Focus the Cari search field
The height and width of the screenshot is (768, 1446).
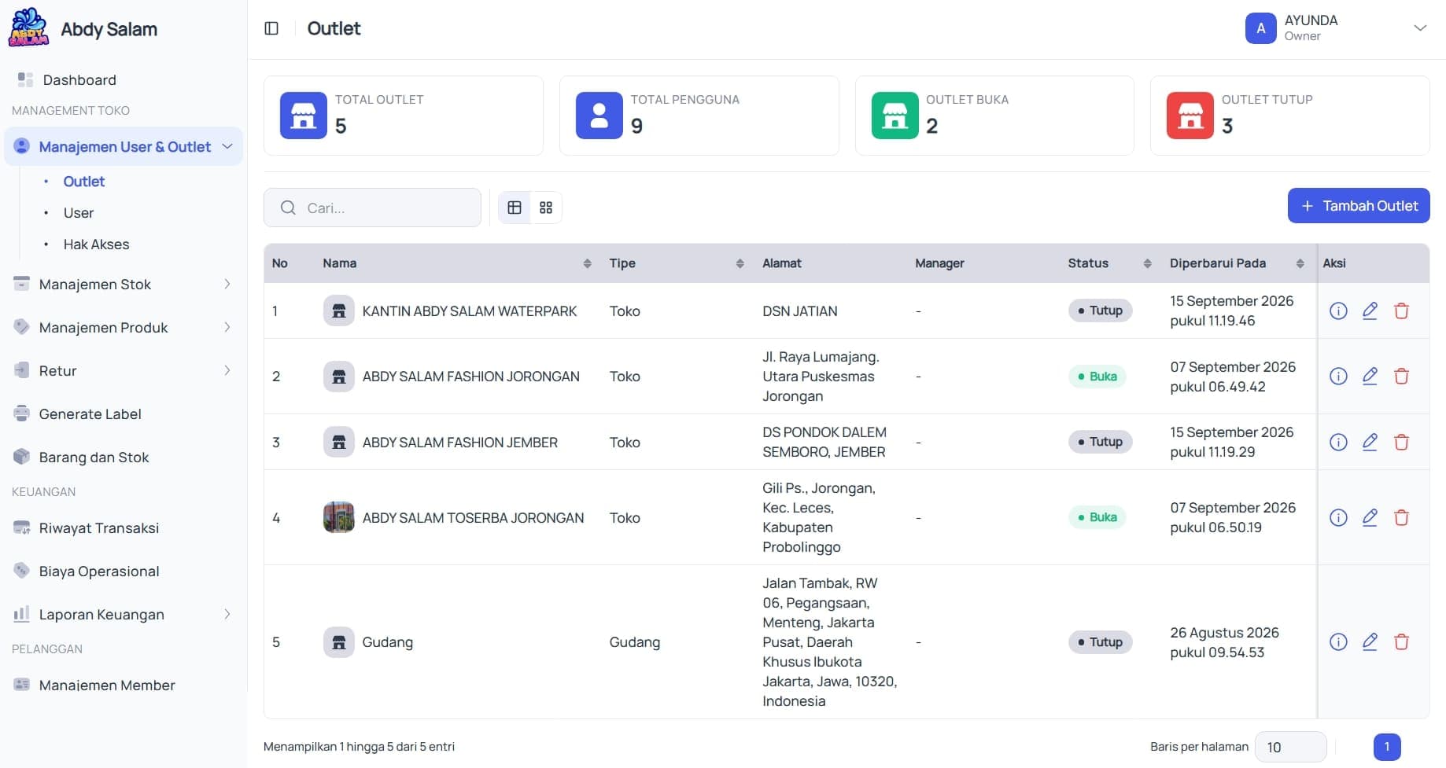tap(372, 208)
